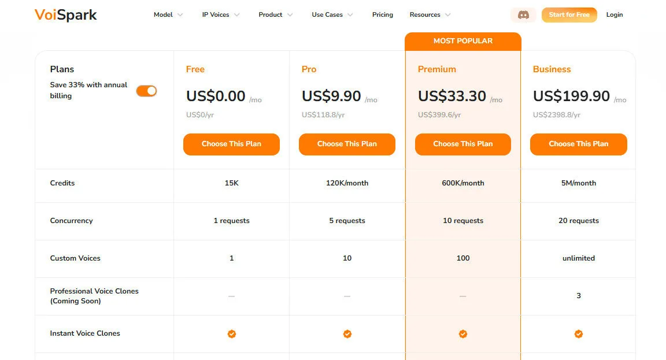Screen dimensions: 666x360
Task: Click the Concurrency row label
Action: coord(71,221)
